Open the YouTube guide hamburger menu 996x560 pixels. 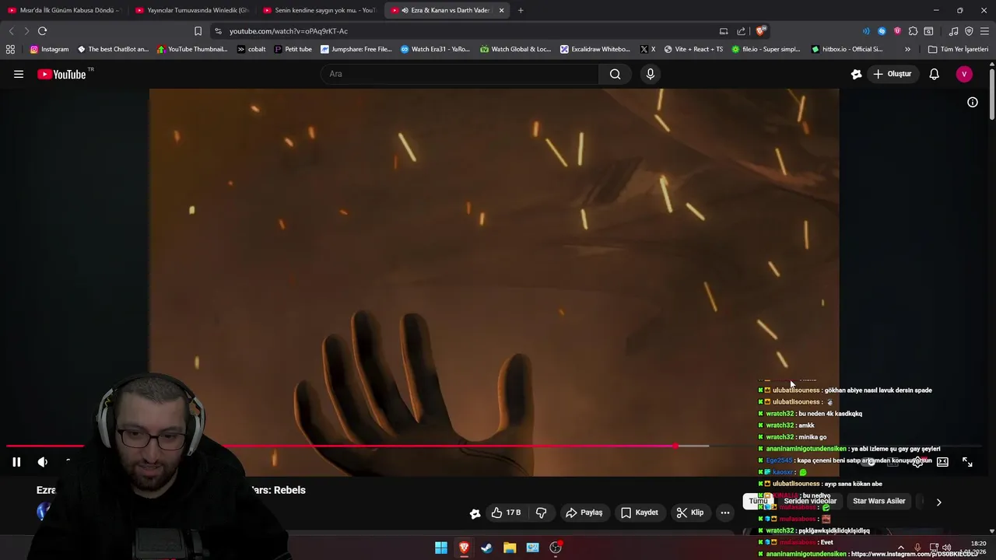click(19, 74)
